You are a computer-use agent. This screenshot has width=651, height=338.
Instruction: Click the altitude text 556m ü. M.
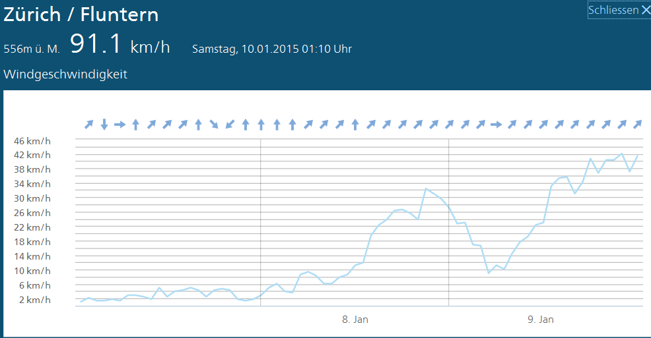pos(32,49)
